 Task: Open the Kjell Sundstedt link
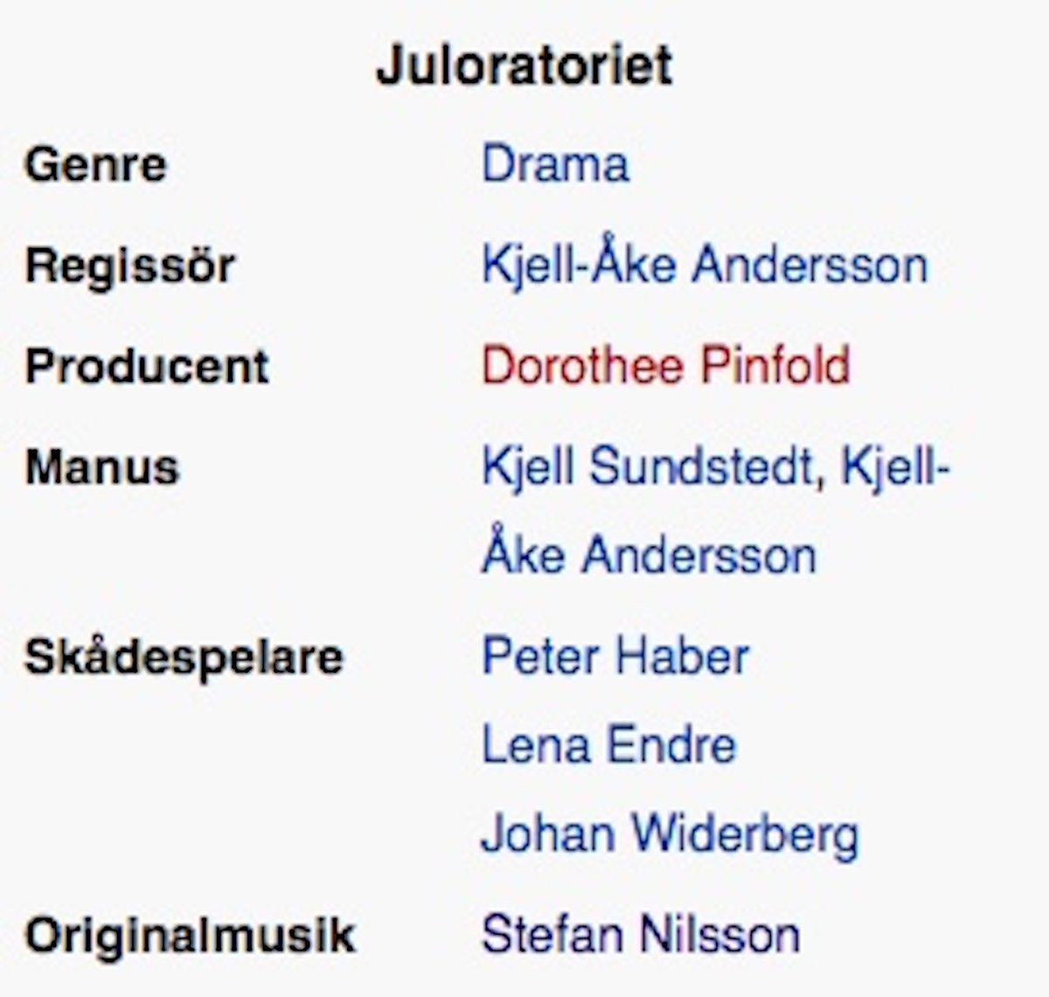pyautogui.click(x=648, y=466)
